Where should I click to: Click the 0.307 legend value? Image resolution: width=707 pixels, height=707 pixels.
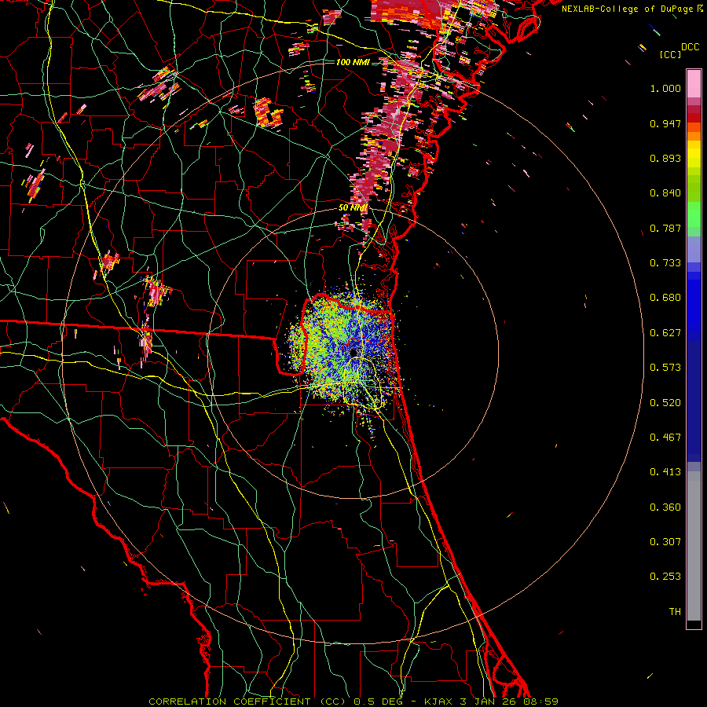[x=665, y=542]
